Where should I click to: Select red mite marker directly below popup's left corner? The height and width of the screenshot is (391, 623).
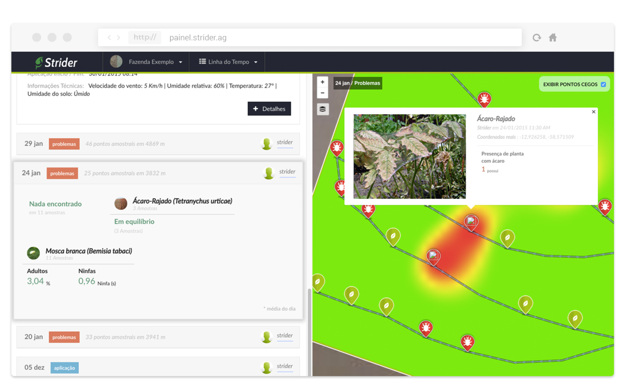368,210
